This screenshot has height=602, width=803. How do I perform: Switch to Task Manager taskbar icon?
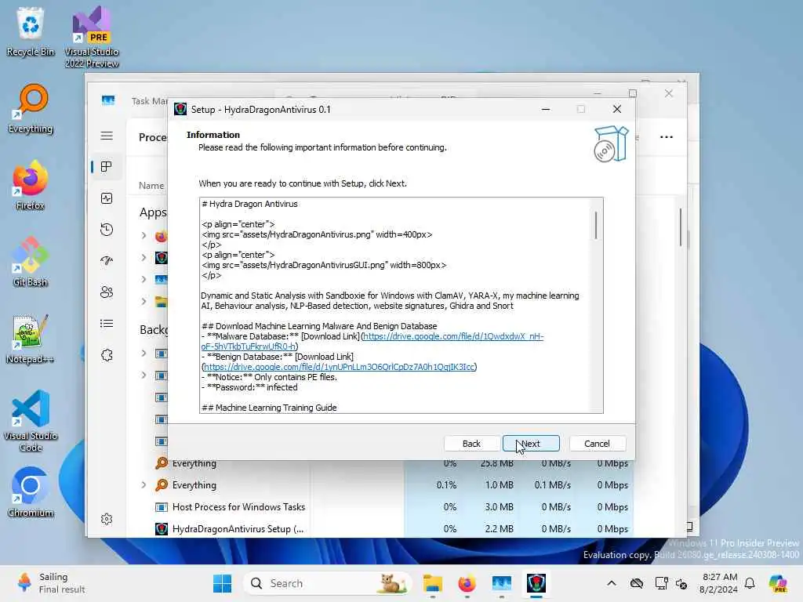(501, 583)
